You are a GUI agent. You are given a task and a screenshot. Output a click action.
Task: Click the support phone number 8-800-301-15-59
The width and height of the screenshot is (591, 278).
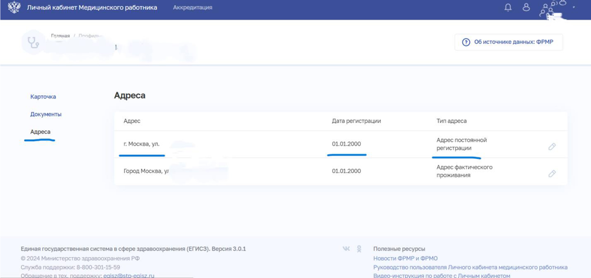[x=98, y=267]
